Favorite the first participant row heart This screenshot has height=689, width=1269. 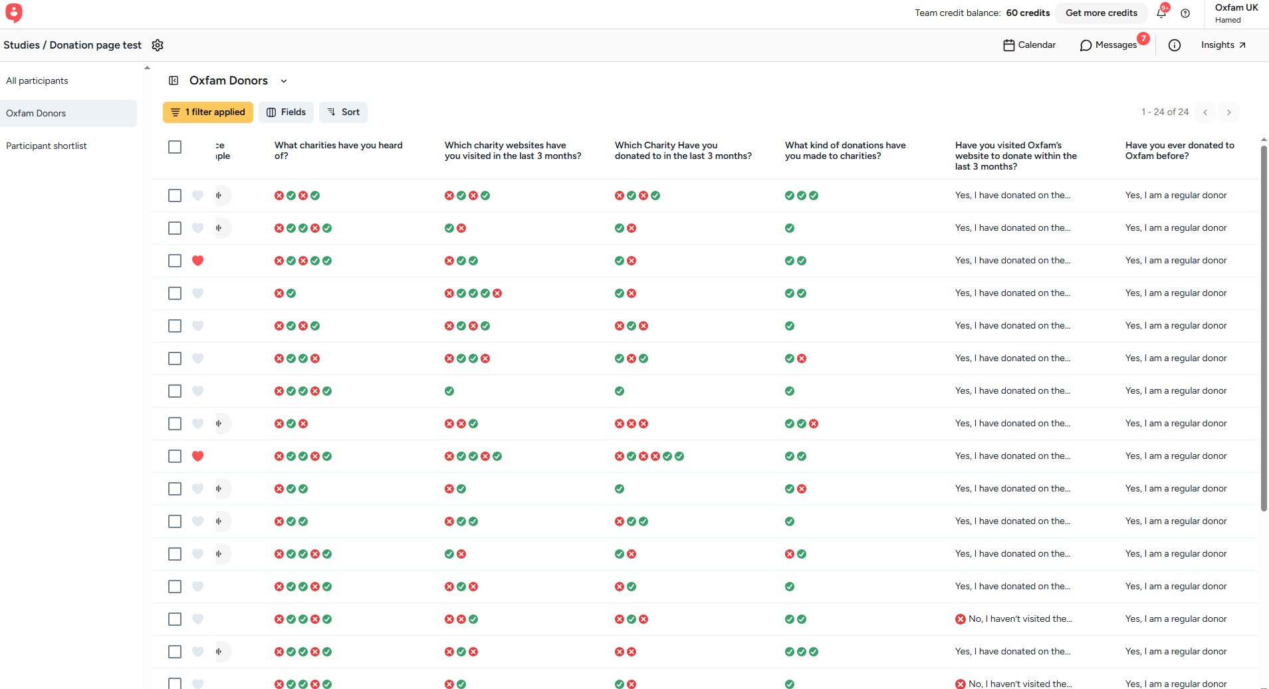(197, 196)
